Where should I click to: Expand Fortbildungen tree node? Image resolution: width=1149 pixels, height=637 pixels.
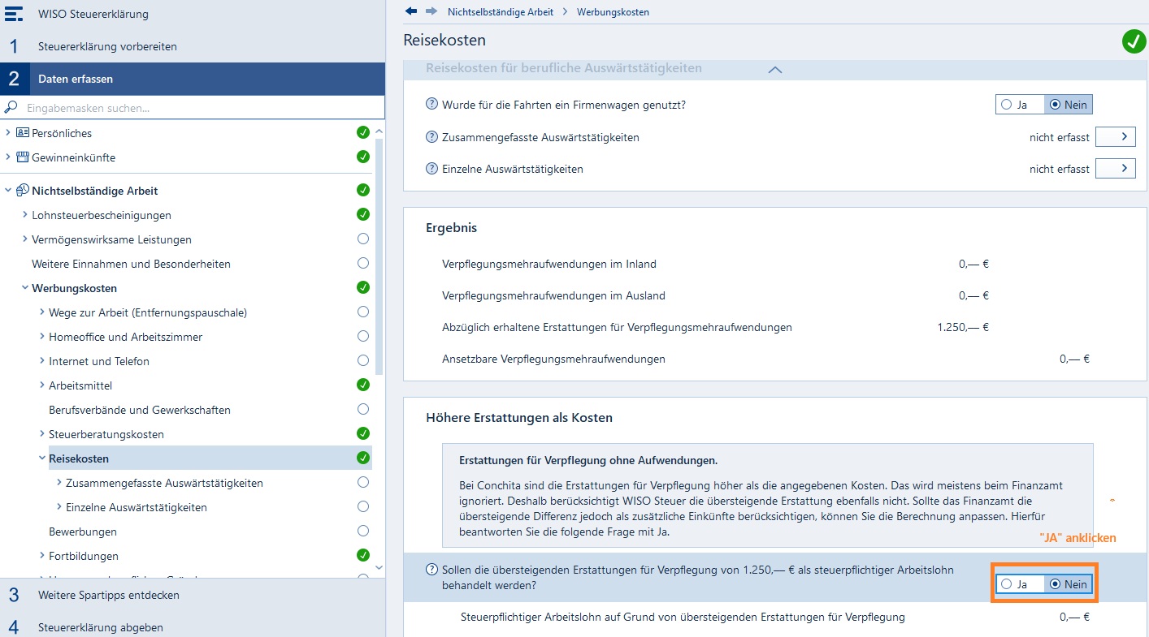click(42, 556)
